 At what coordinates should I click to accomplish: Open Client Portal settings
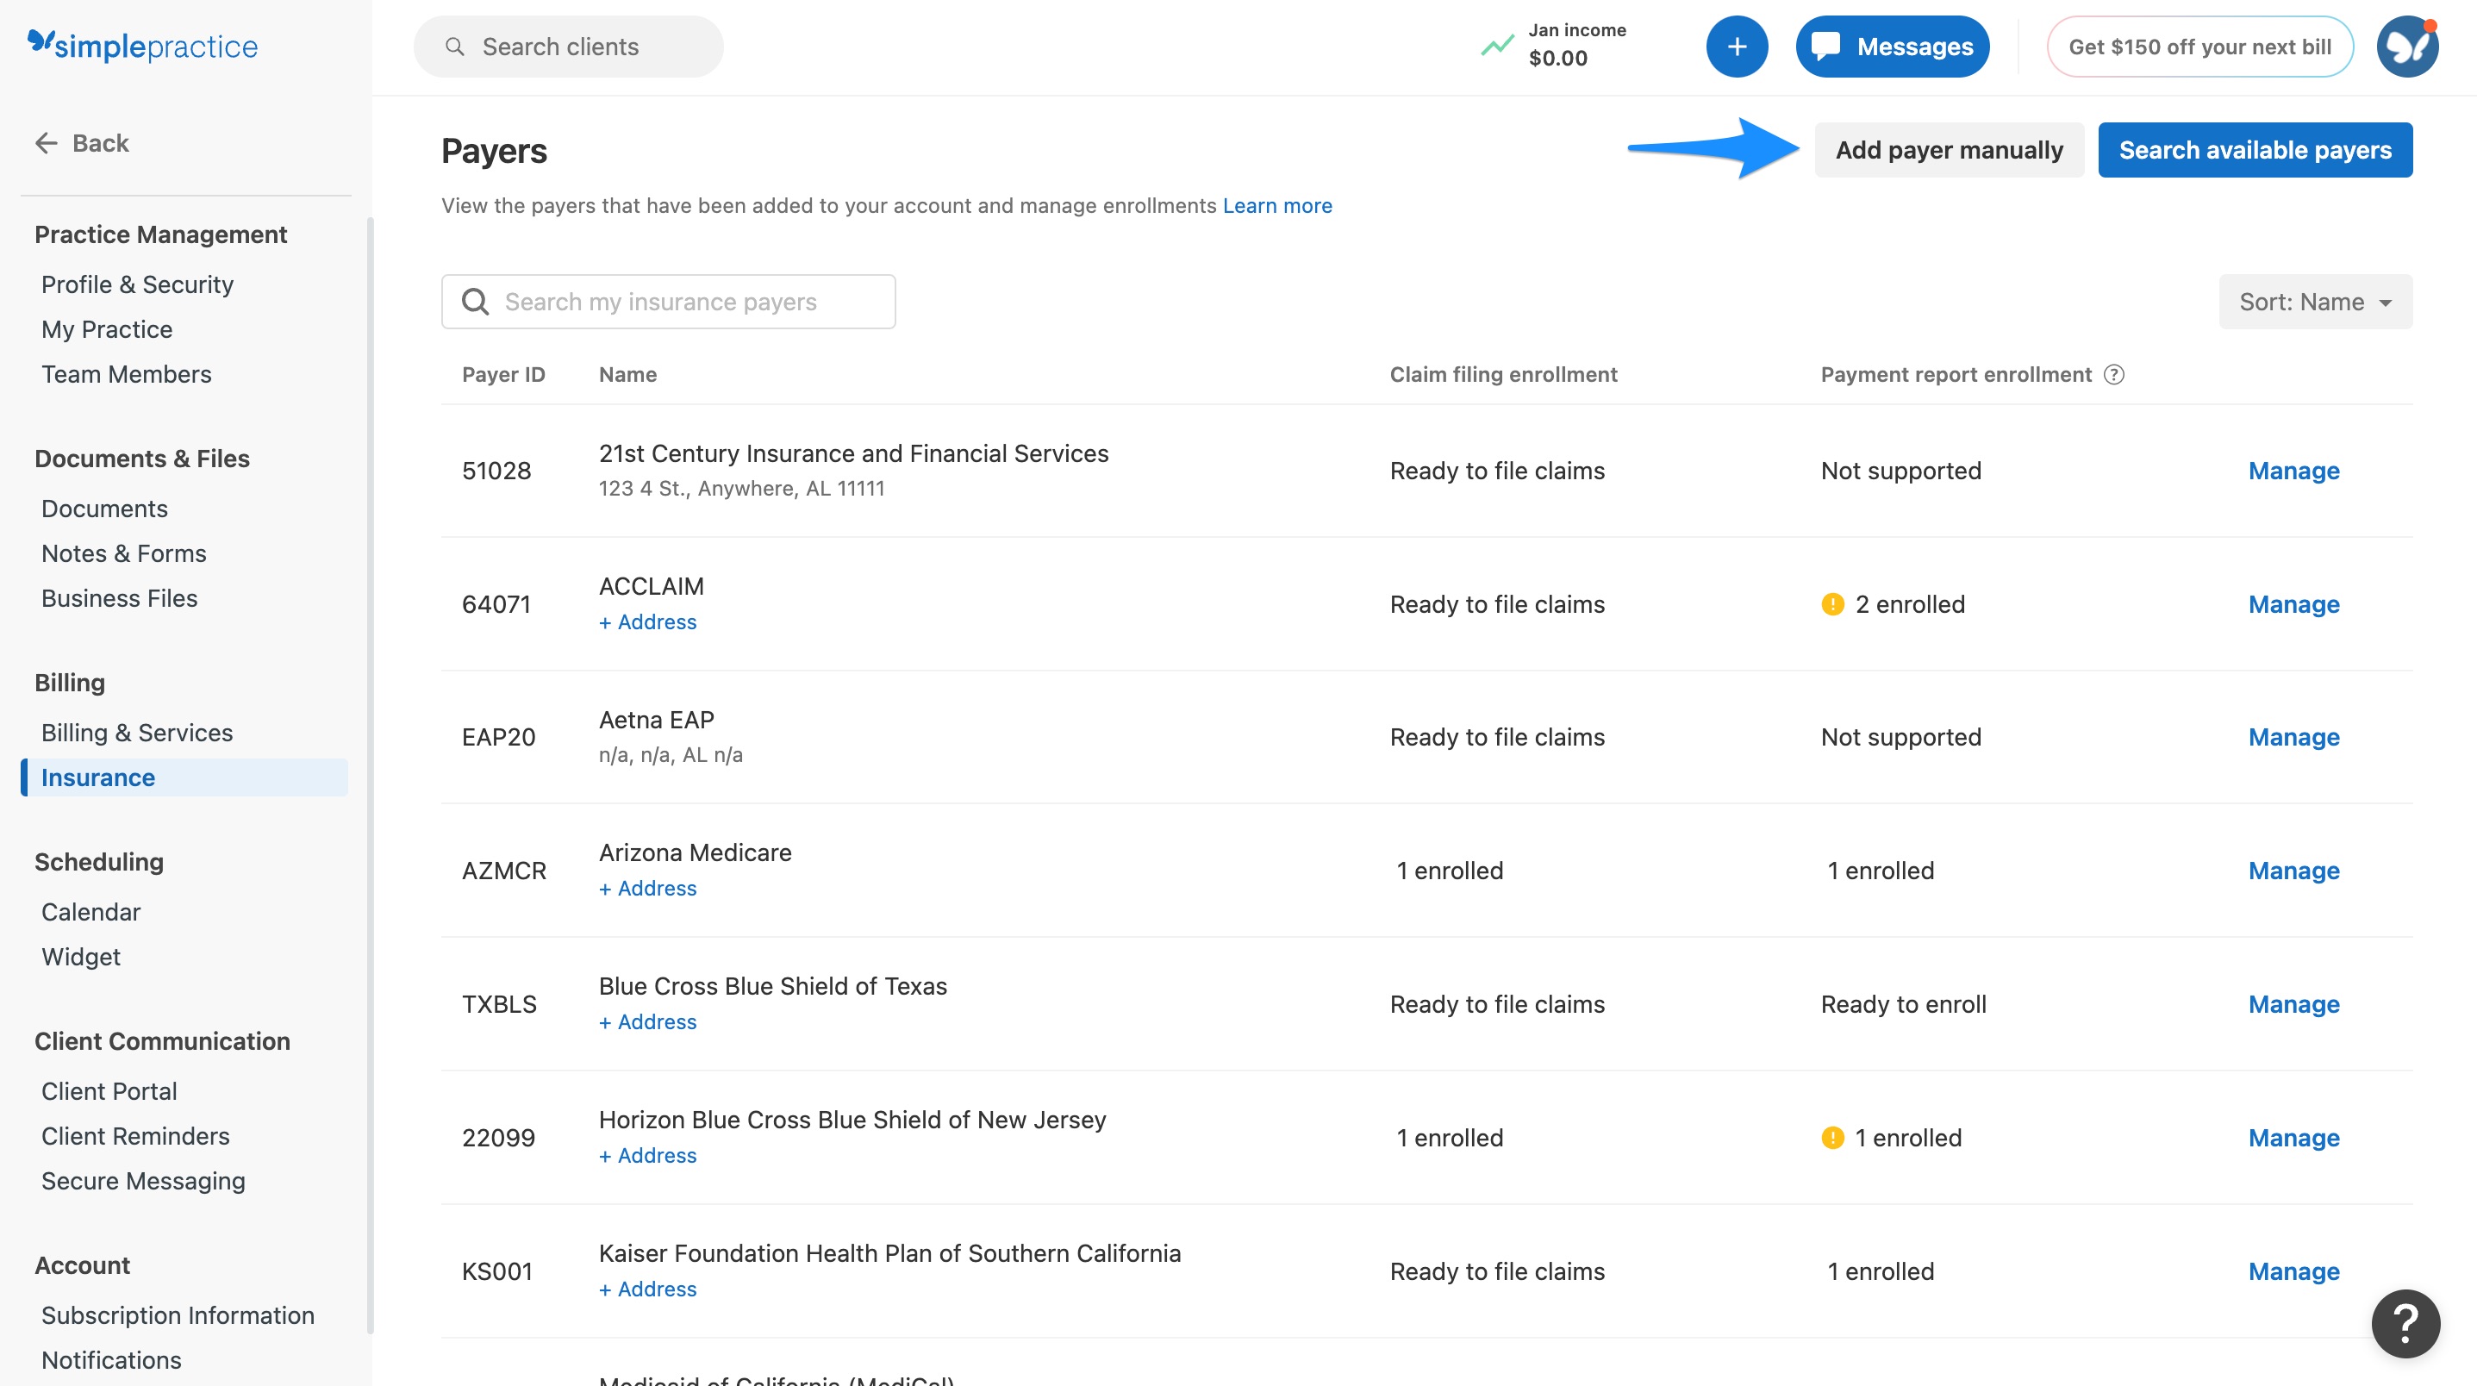pos(109,1092)
